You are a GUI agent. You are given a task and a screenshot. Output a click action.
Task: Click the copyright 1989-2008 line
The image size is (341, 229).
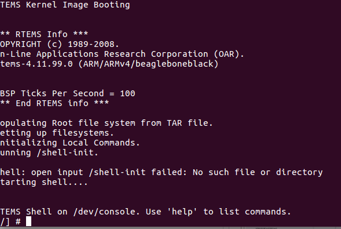point(60,44)
